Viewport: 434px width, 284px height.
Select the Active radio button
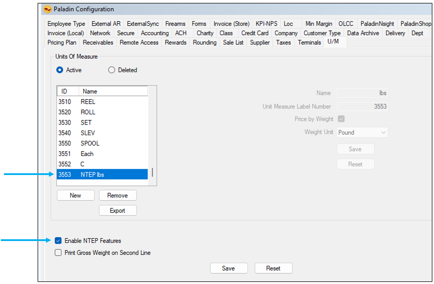point(60,70)
